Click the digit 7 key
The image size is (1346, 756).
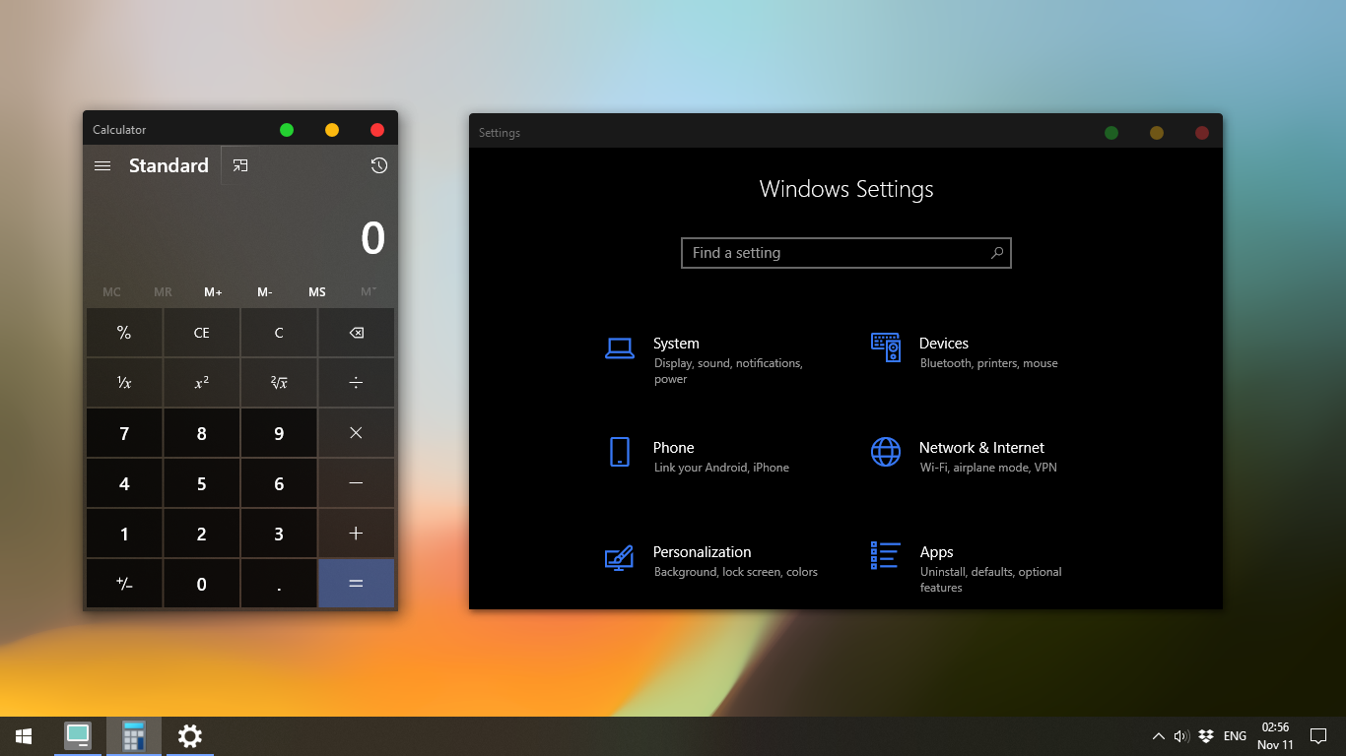pos(124,433)
